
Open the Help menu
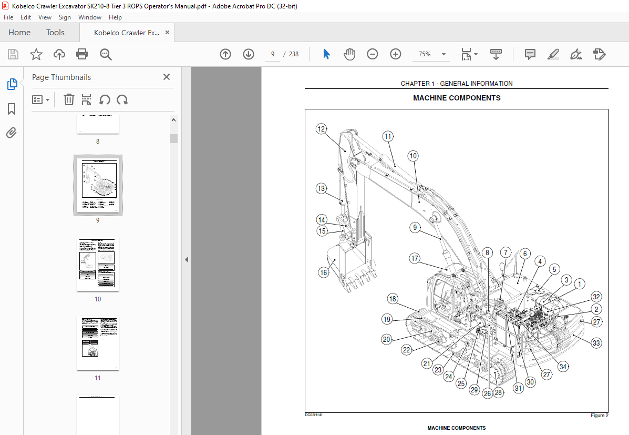click(115, 17)
